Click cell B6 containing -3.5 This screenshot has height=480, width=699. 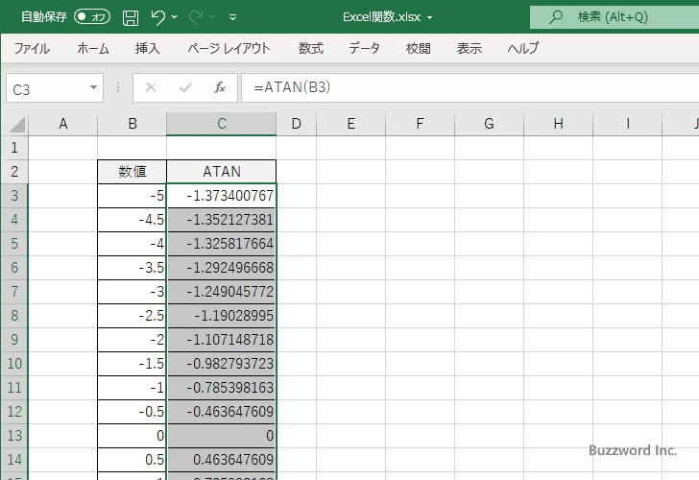(132, 268)
